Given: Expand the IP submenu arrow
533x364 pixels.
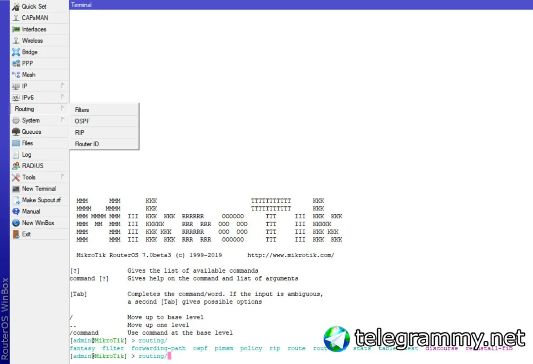Looking at the screenshot, I should tap(62, 86).
